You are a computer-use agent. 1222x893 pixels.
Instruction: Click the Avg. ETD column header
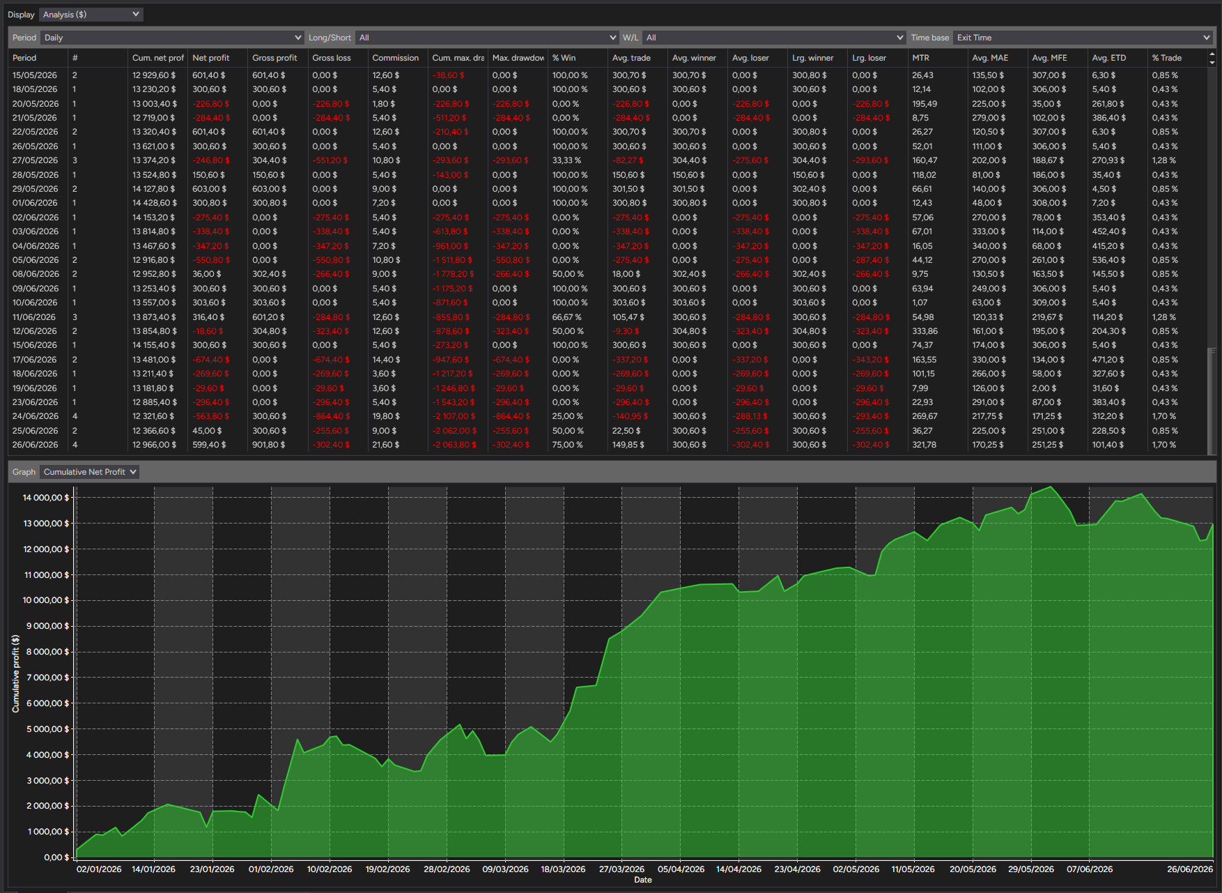[x=1116, y=58]
